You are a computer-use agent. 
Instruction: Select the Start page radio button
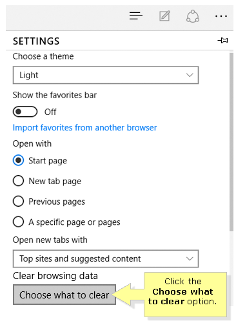pyautogui.click(x=18, y=160)
